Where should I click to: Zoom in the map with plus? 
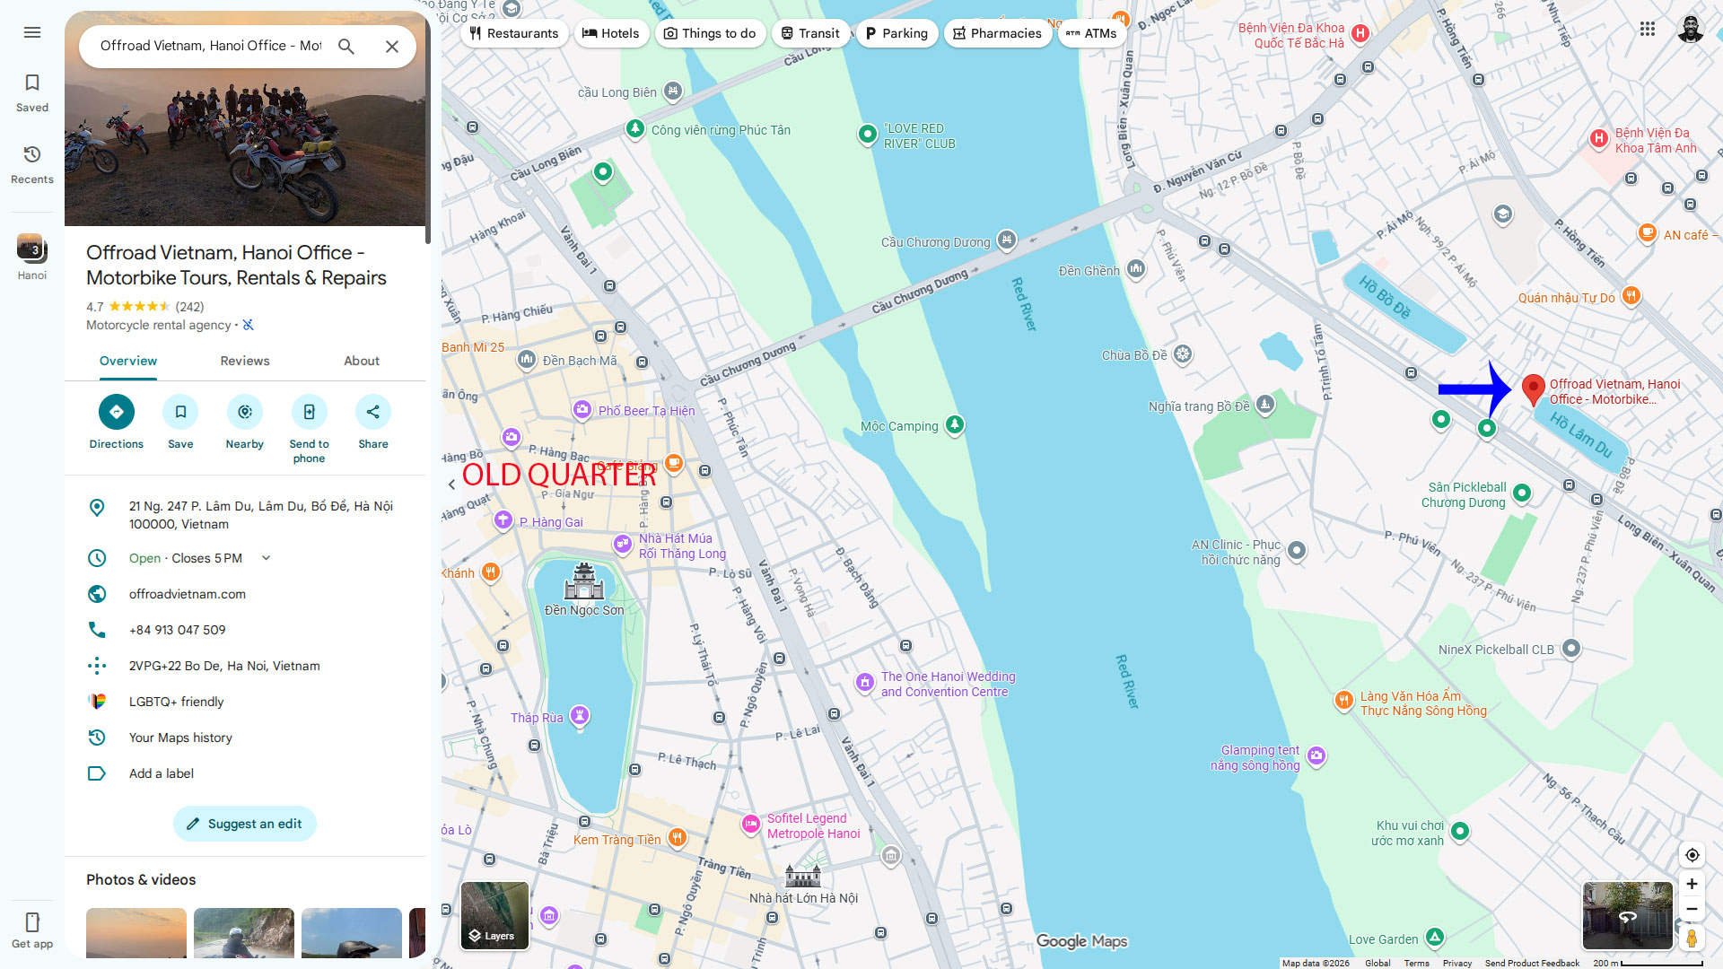1692,884
